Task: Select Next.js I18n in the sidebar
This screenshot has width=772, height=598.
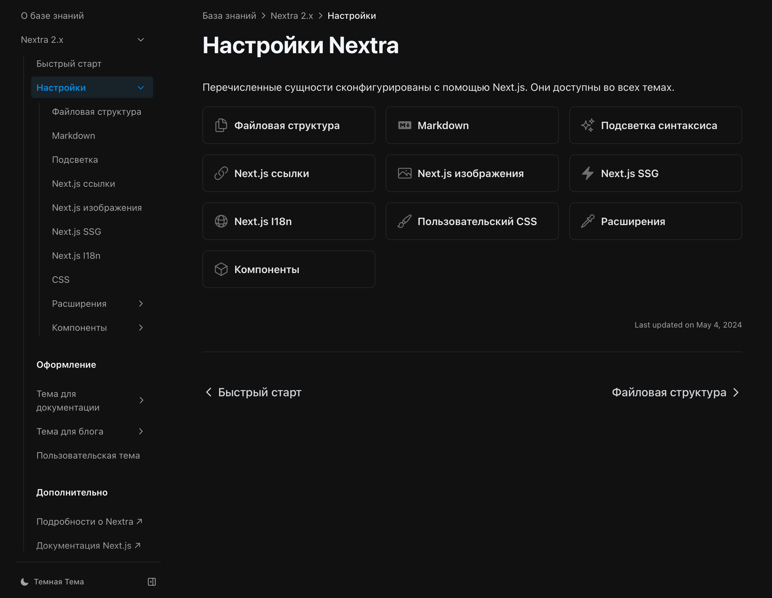Action: click(x=76, y=256)
